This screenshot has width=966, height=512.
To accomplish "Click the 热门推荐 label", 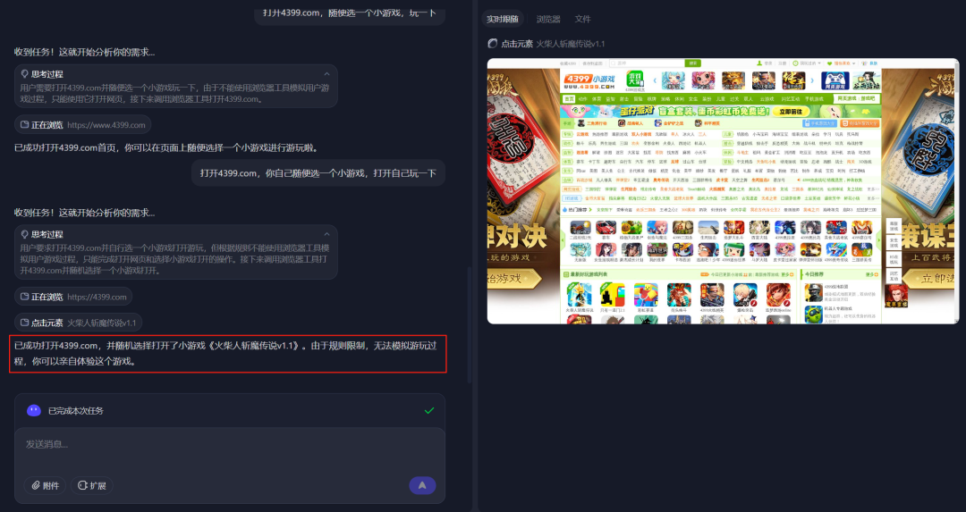I will pyautogui.click(x=577, y=210).
